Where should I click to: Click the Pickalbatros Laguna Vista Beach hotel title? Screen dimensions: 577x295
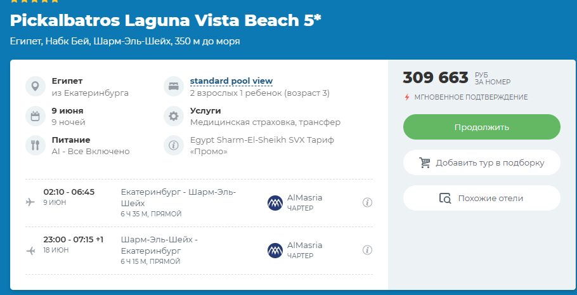tap(165, 20)
